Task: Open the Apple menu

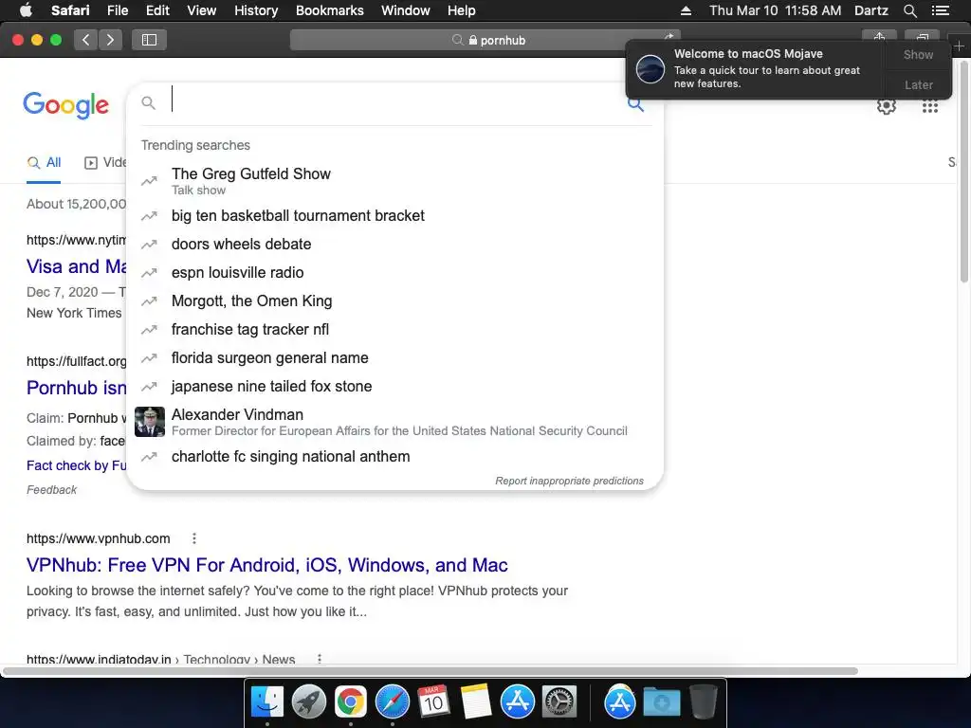Action: pyautogui.click(x=26, y=10)
